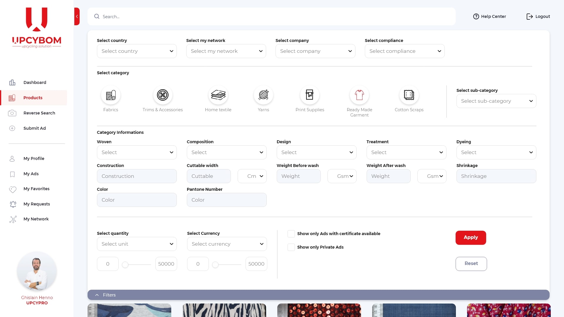Check Show only Private Ads
The height and width of the screenshot is (317, 564).
(291, 247)
